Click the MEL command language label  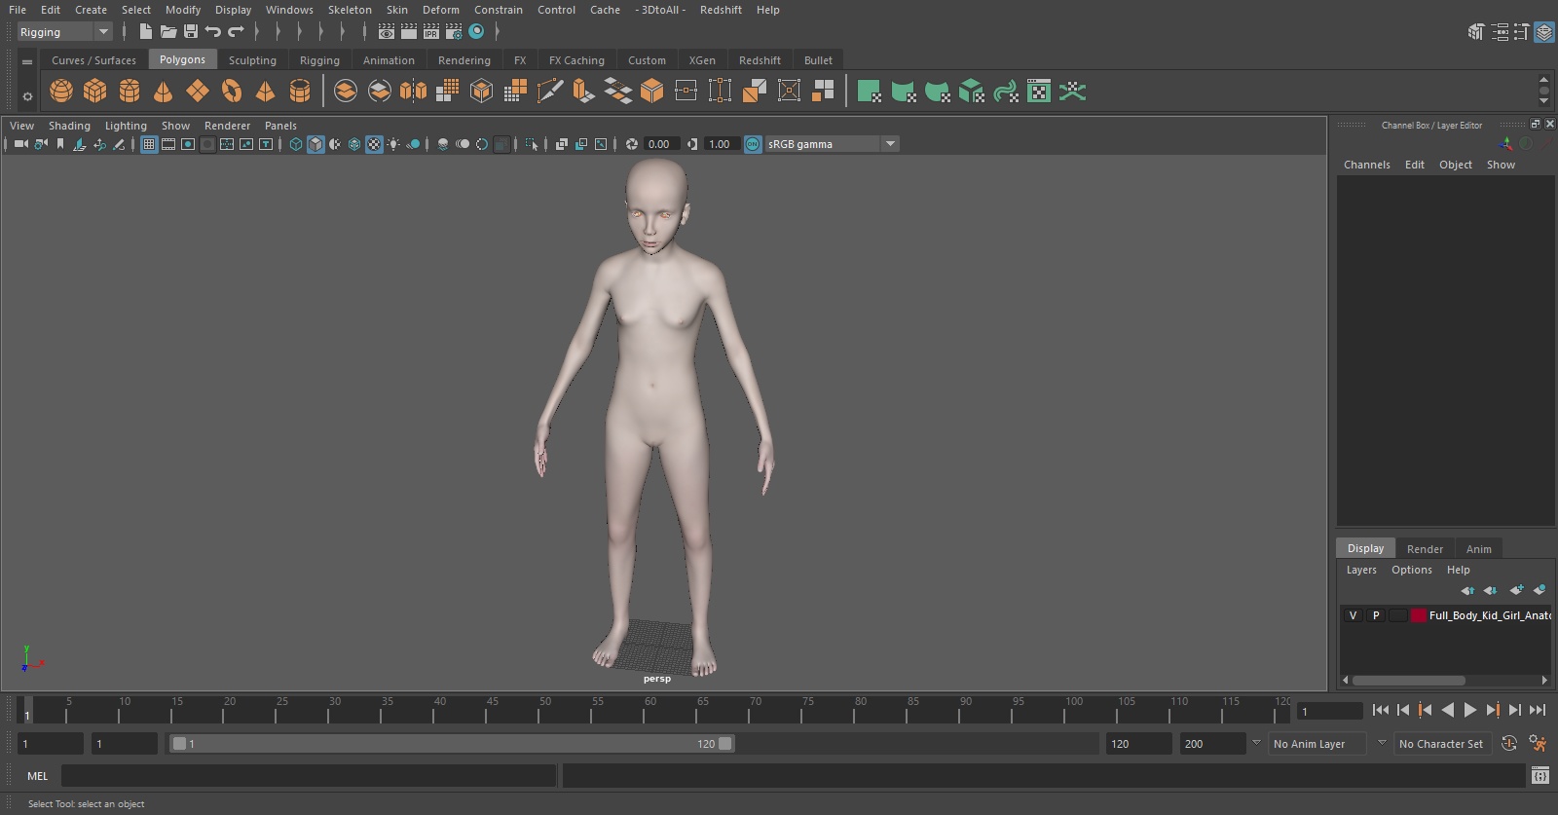coord(37,776)
